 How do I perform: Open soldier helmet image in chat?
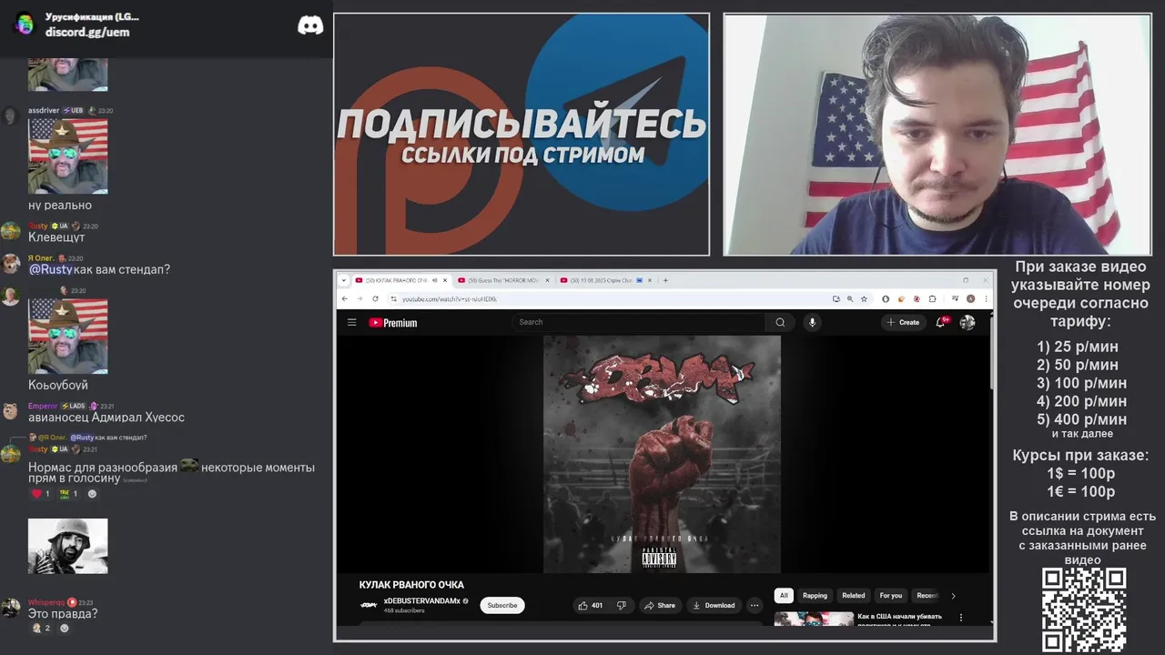[x=67, y=546]
